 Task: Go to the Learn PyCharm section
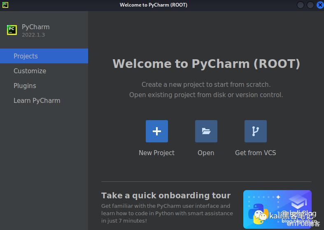37,100
